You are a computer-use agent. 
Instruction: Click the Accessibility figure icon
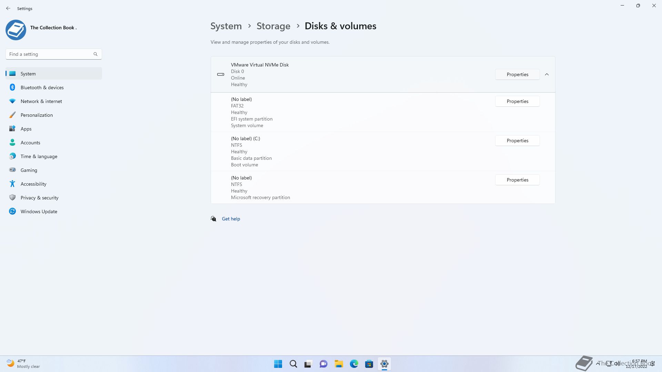click(x=12, y=184)
